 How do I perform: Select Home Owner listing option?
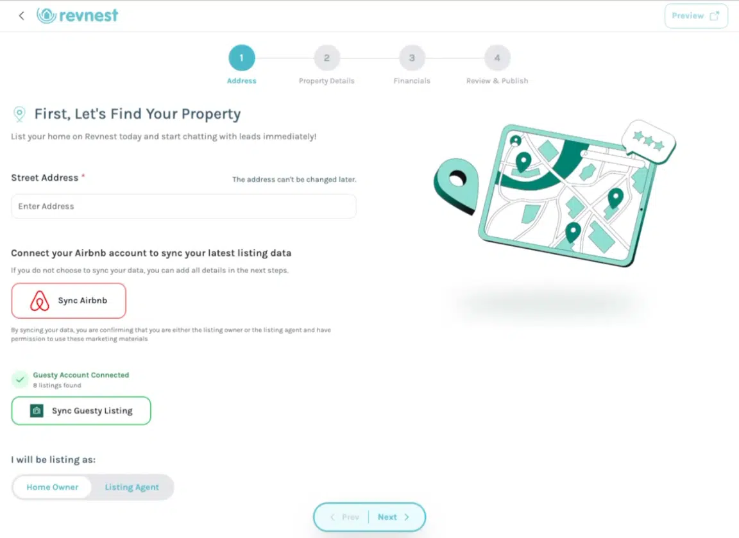point(53,487)
